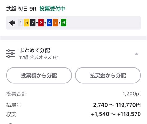Click the black left arrow icon

(12, 23)
